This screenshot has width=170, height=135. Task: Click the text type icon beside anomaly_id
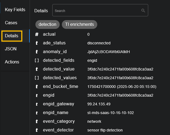tap(37, 52)
